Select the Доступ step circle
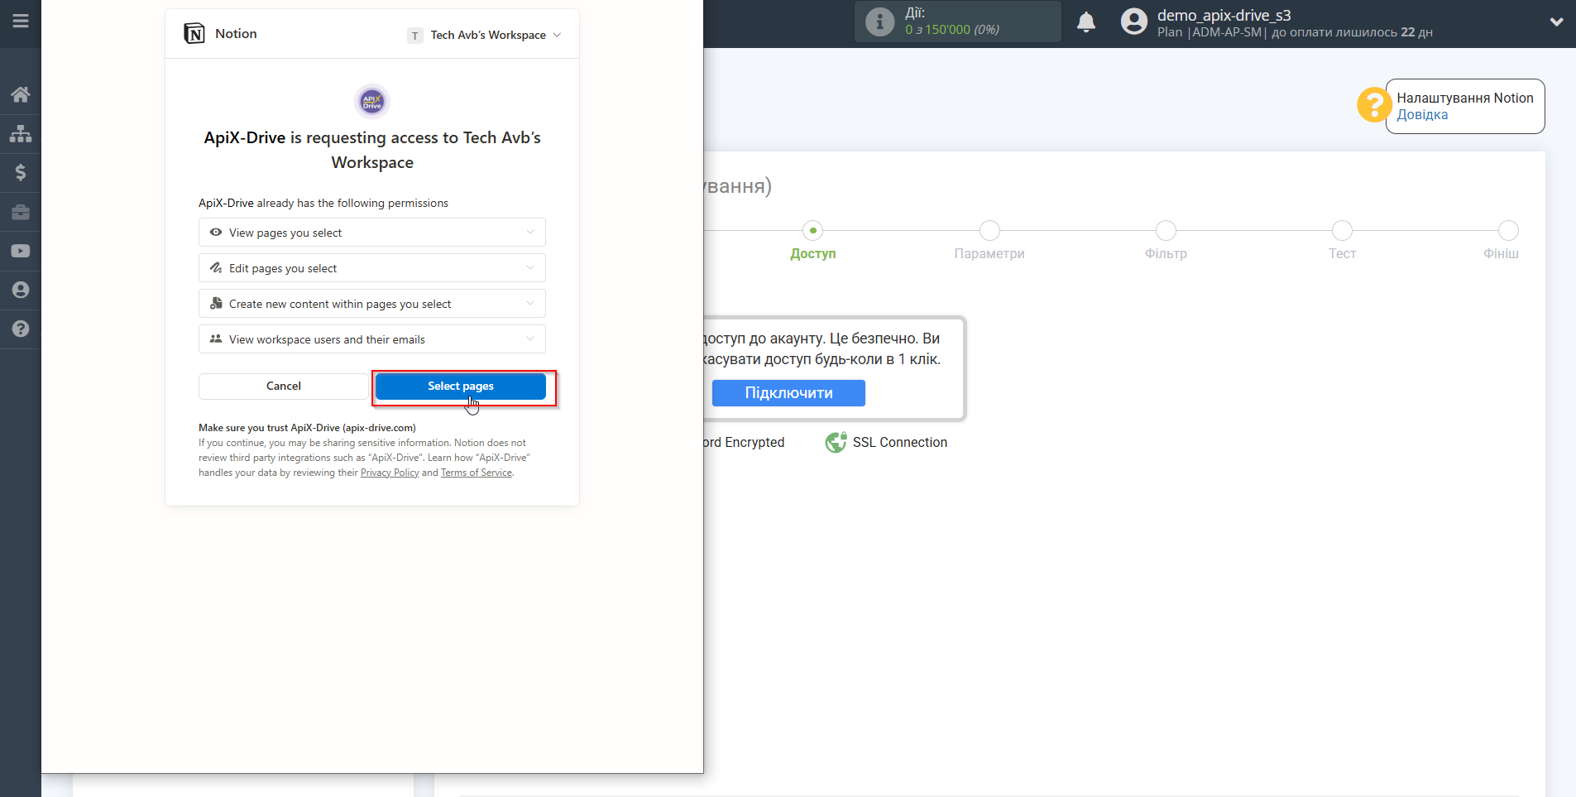Image resolution: width=1576 pixels, height=797 pixels. click(x=813, y=230)
